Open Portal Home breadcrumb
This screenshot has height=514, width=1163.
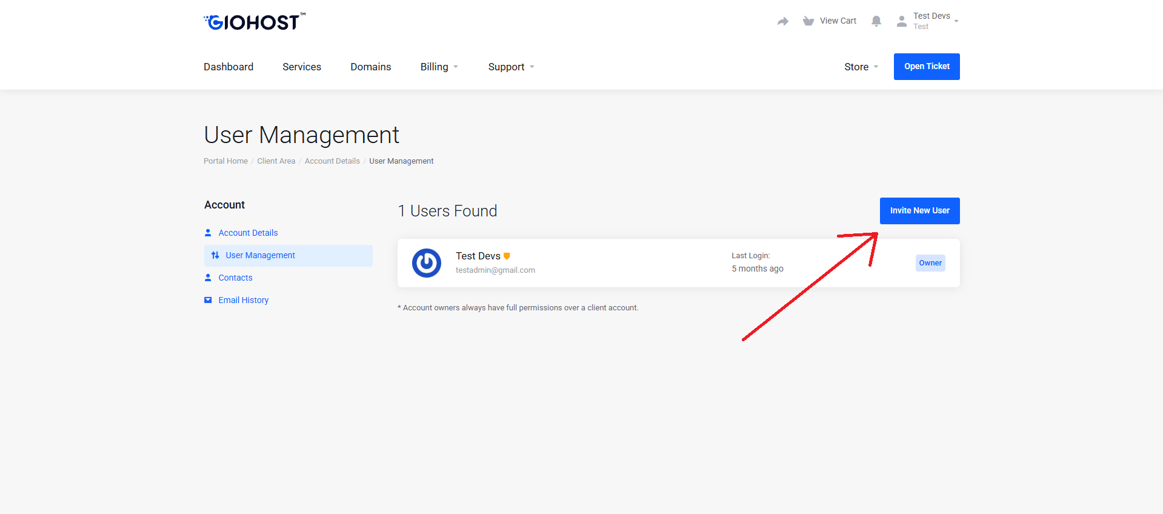pos(225,161)
